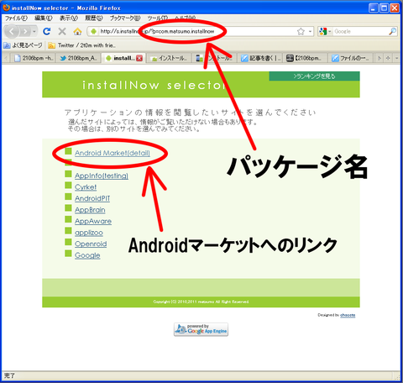
Task: Close the installNow tab with red X
Action: click(x=139, y=58)
